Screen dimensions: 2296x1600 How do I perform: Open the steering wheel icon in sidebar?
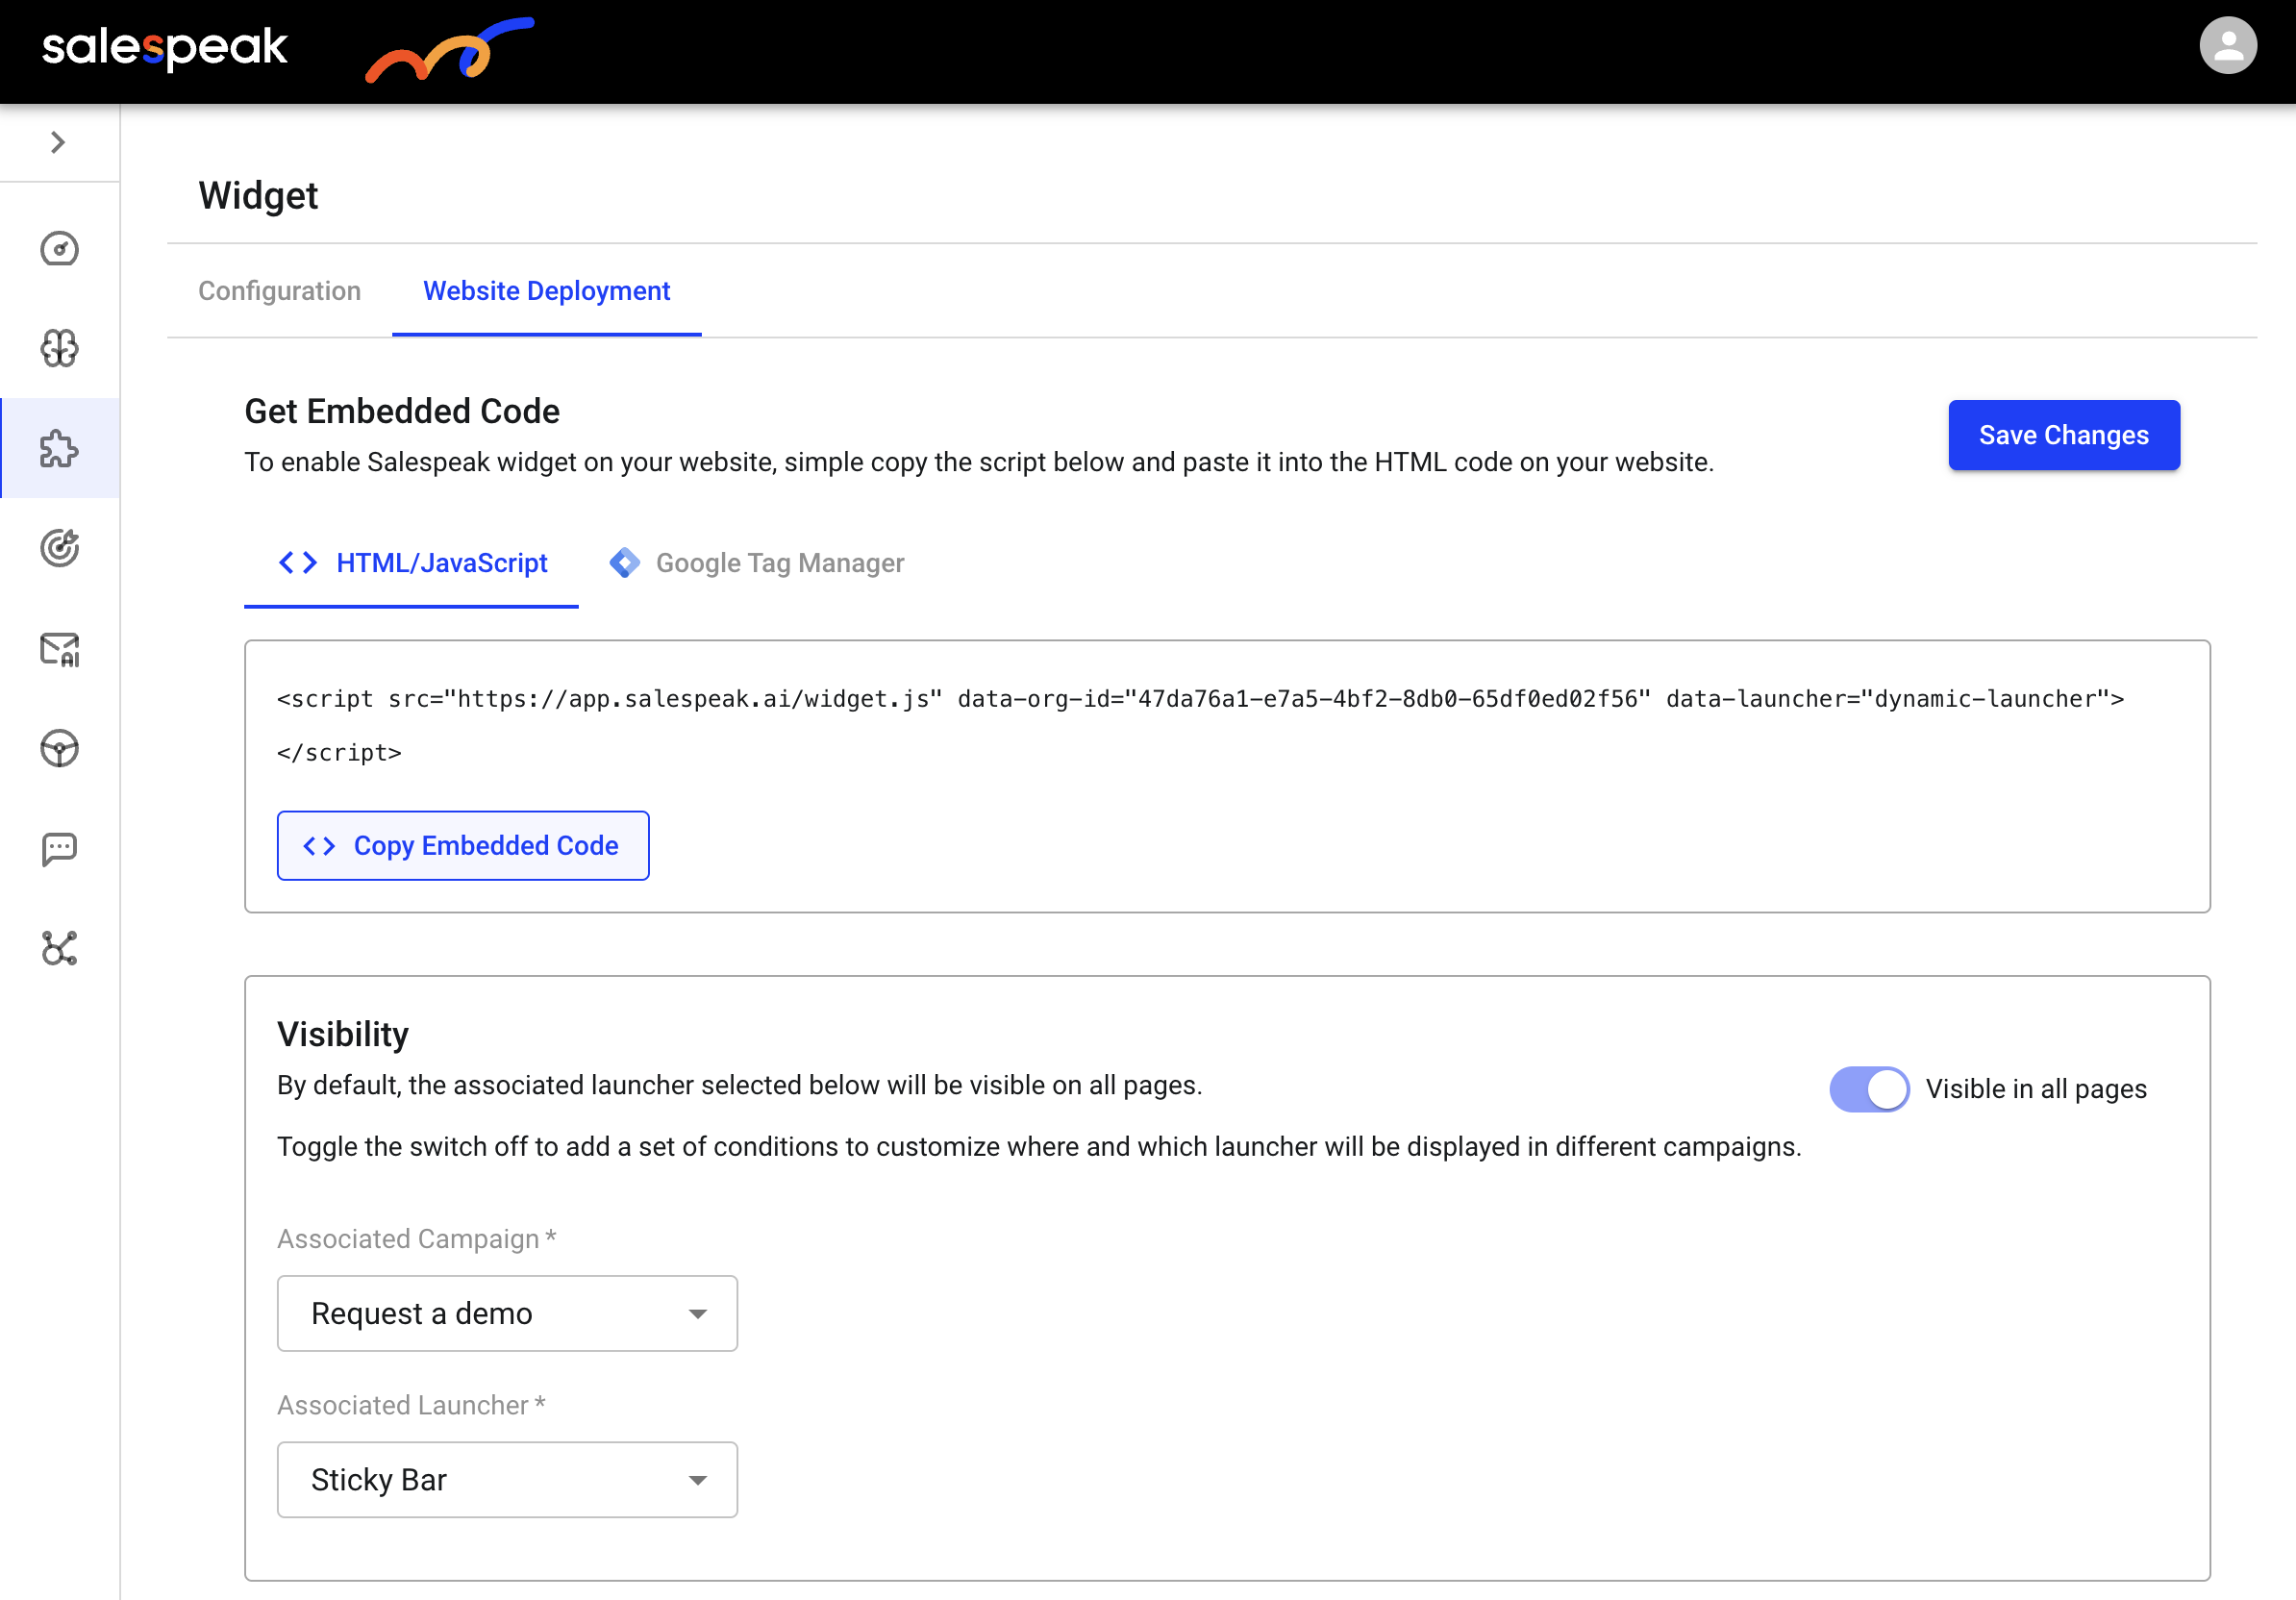59,748
